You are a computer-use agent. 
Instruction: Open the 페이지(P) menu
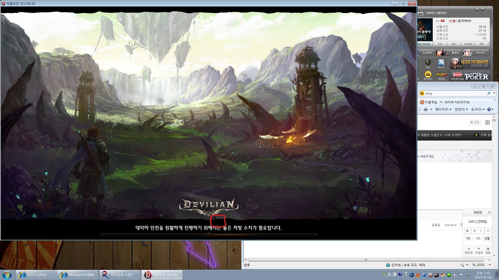(x=443, y=109)
